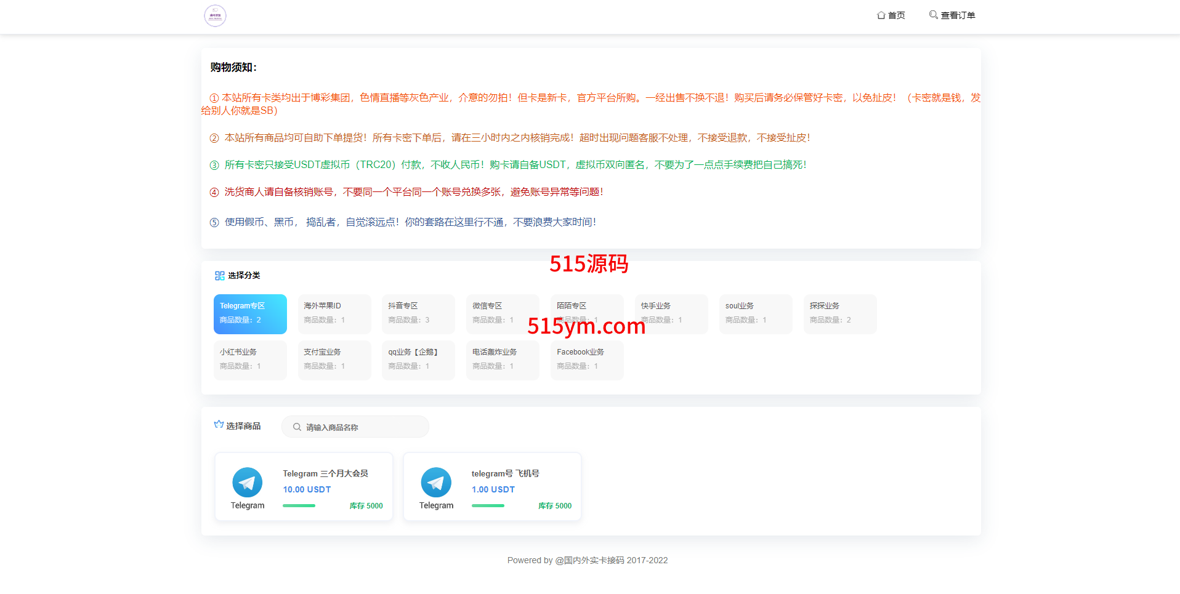Select the Facebook业务 category
This screenshot has width=1180, height=594.
click(x=587, y=360)
